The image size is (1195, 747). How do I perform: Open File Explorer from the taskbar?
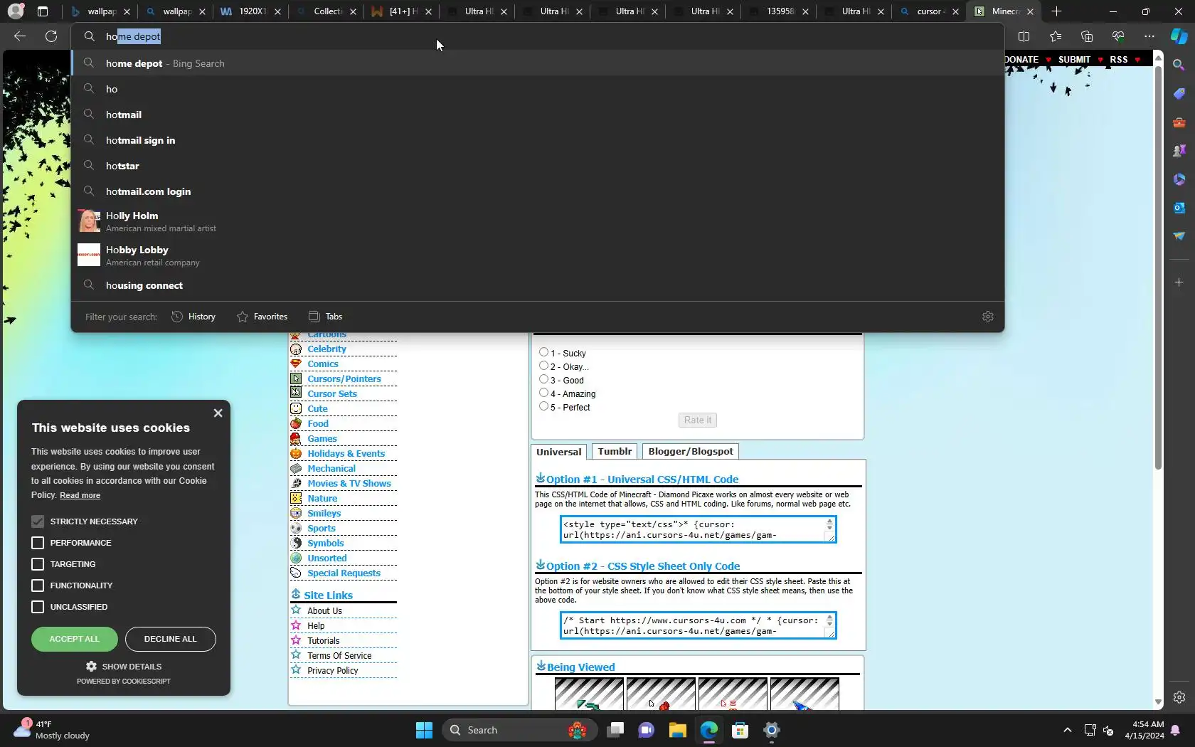tap(677, 730)
